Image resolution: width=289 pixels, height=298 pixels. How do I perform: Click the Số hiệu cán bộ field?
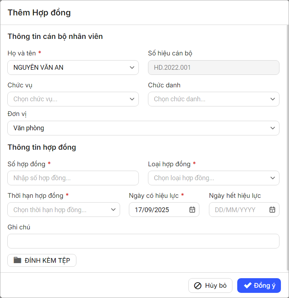tap(213, 68)
